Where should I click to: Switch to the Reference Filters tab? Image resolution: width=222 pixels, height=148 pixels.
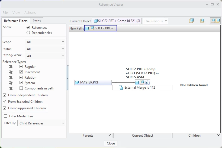(16, 21)
